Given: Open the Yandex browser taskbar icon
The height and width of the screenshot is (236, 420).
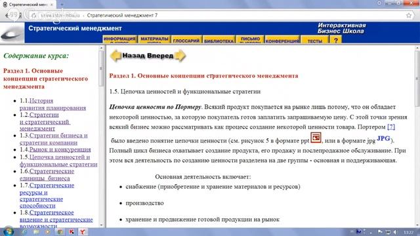Looking at the screenshot, I should (83, 231).
